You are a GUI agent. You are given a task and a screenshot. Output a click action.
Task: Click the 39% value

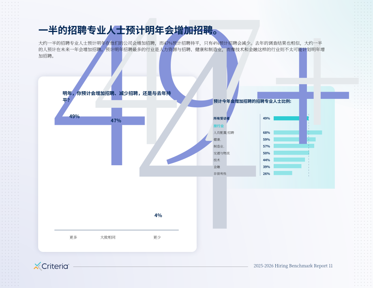(x=266, y=167)
